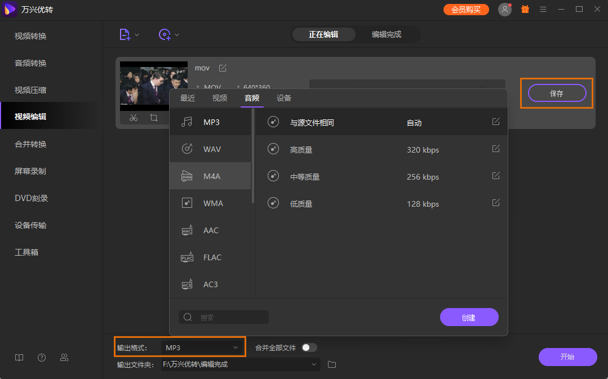
Task: Click the load DVD disc icon
Action: pyautogui.click(x=165, y=34)
